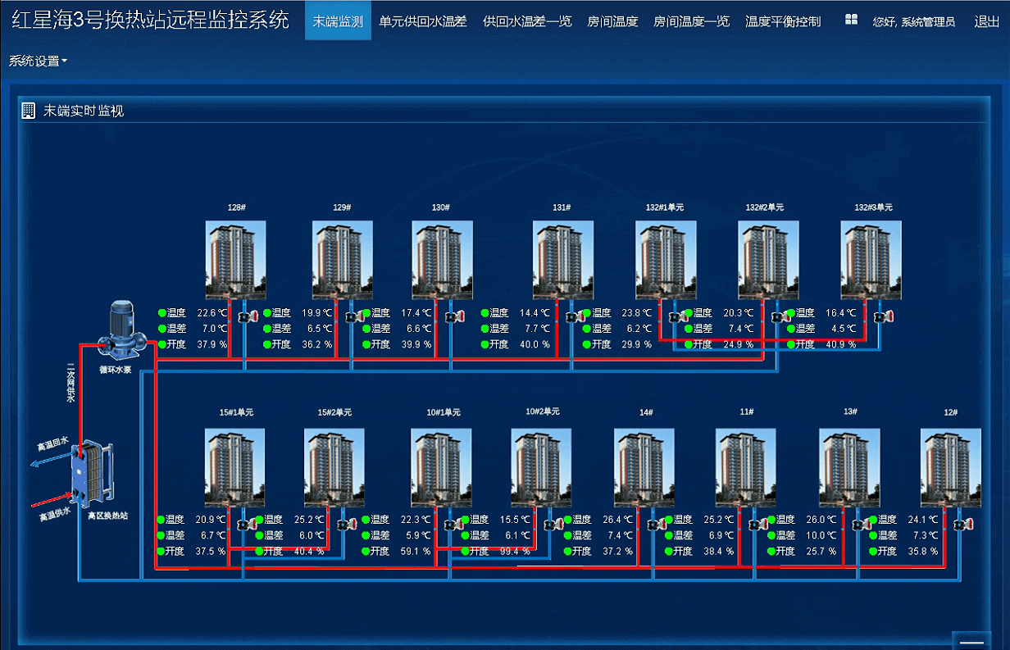Viewport: 1010px width, 650px height.
Task: Click the 高温供水 red arrow
Action: point(50,498)
